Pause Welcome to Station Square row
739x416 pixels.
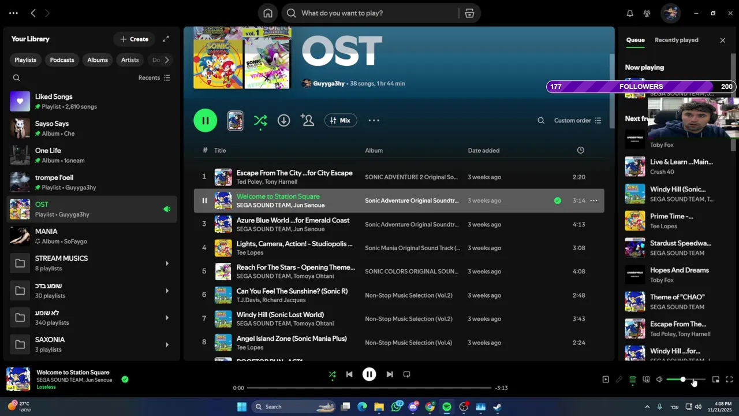[x=204, y=200]
